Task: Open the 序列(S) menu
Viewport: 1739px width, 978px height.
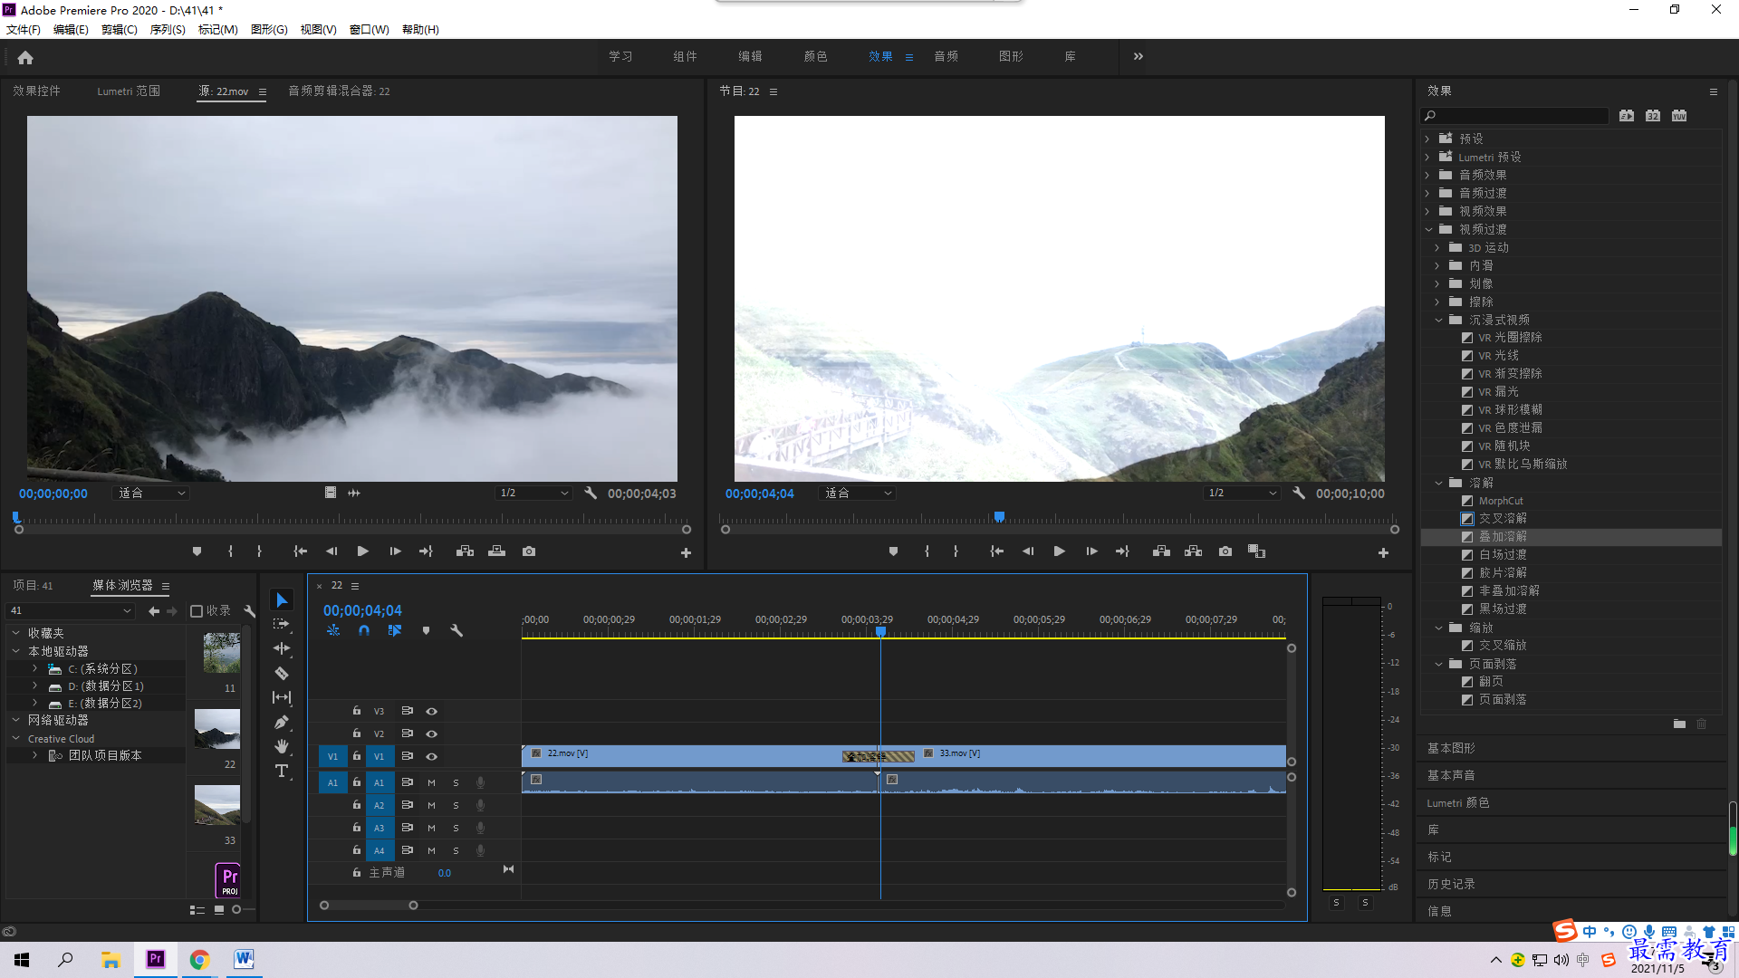Action: (x=168, y=30)
